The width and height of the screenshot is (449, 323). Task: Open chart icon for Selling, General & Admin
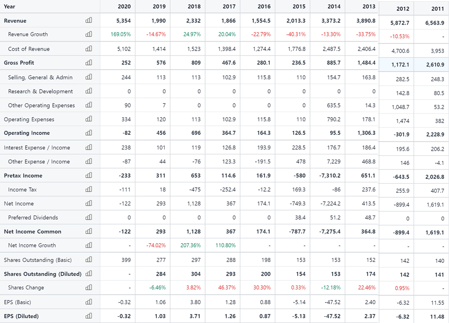pos(89,77)
